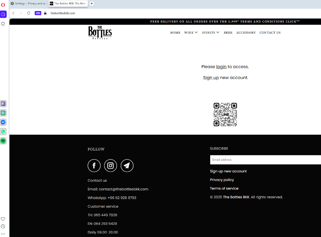Click the Email address subscribe field
321x237 pixels.
coord(265,160)
